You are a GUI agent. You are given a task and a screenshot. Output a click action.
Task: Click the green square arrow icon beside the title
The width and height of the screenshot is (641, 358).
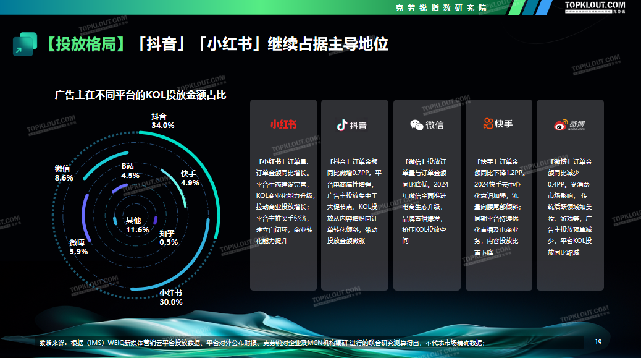point(25,44)
